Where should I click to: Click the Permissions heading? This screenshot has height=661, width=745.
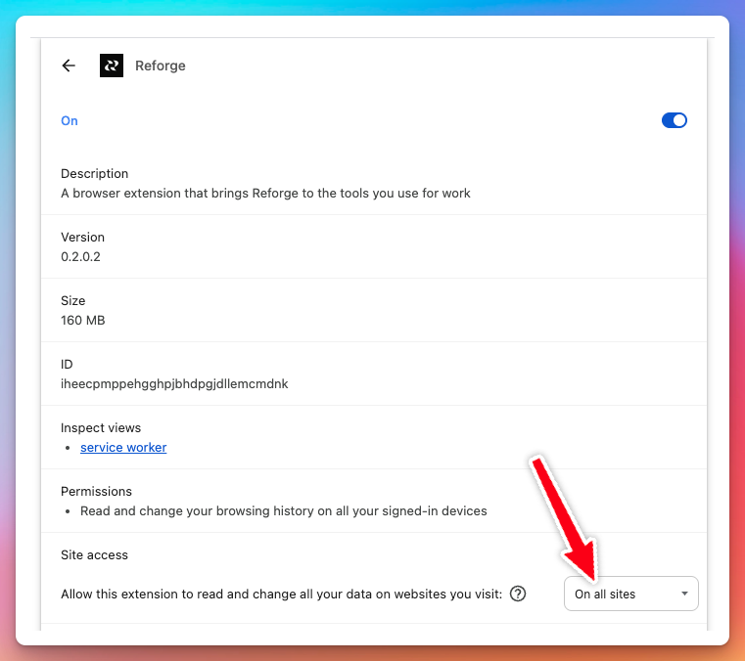[x=97, y=491]
